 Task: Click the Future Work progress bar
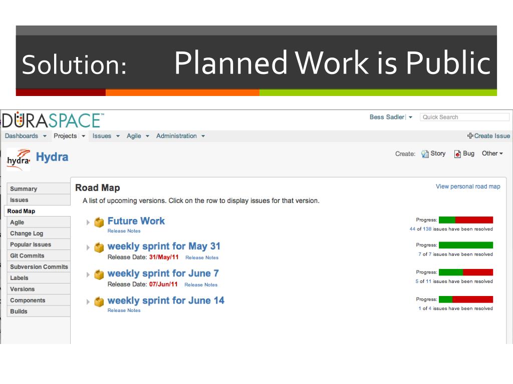[x=466, y=220]
